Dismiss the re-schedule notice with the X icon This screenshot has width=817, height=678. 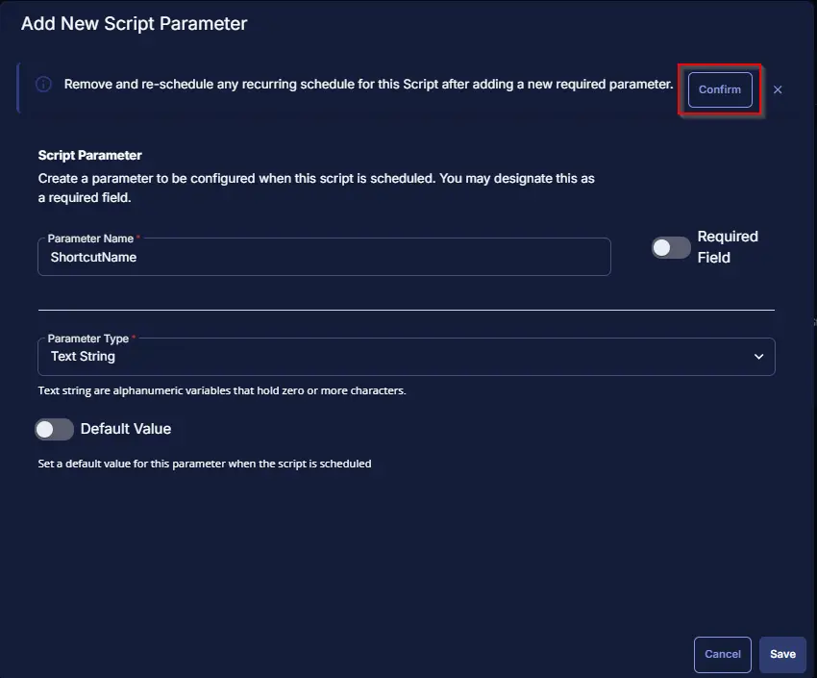click(778, 89)
